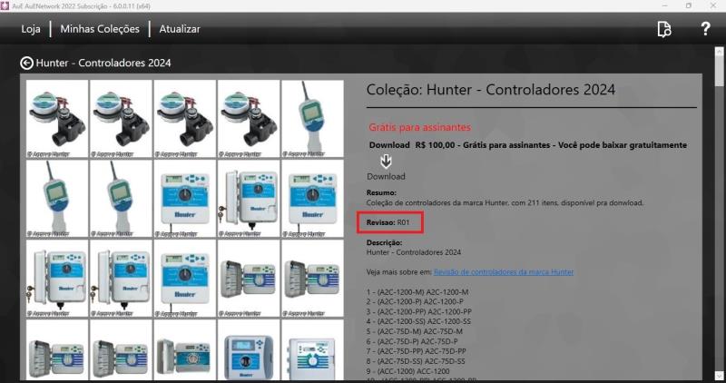Maximize the AuE Network window

coord(688,5)
